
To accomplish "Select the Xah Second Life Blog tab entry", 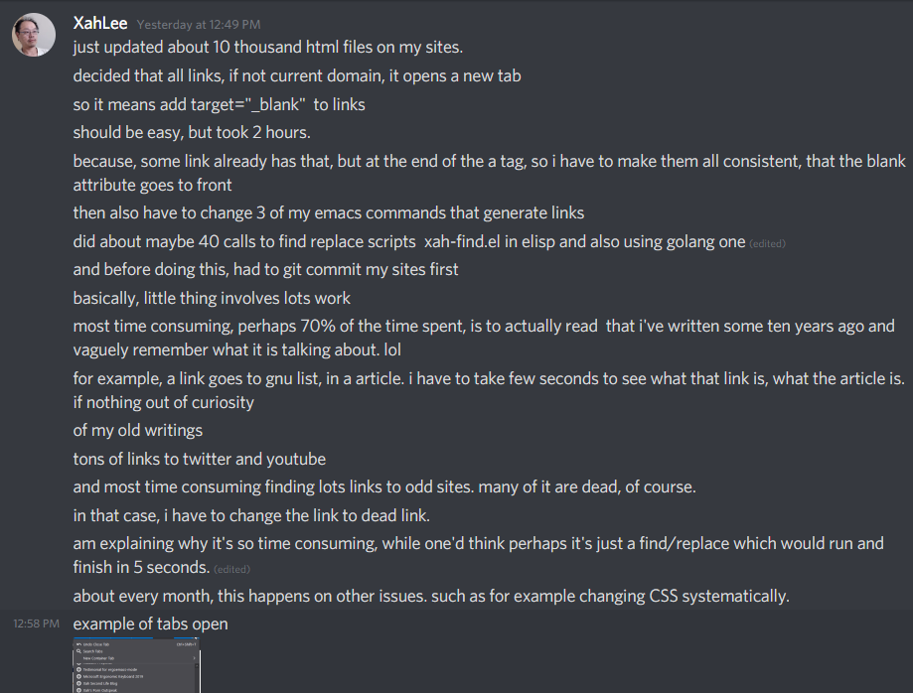I will (x=102, y=683).
